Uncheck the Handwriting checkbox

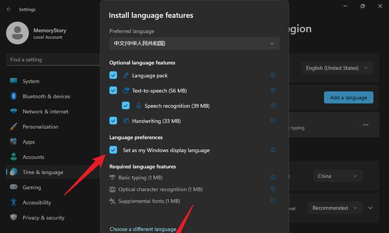(x=113, y=121)
